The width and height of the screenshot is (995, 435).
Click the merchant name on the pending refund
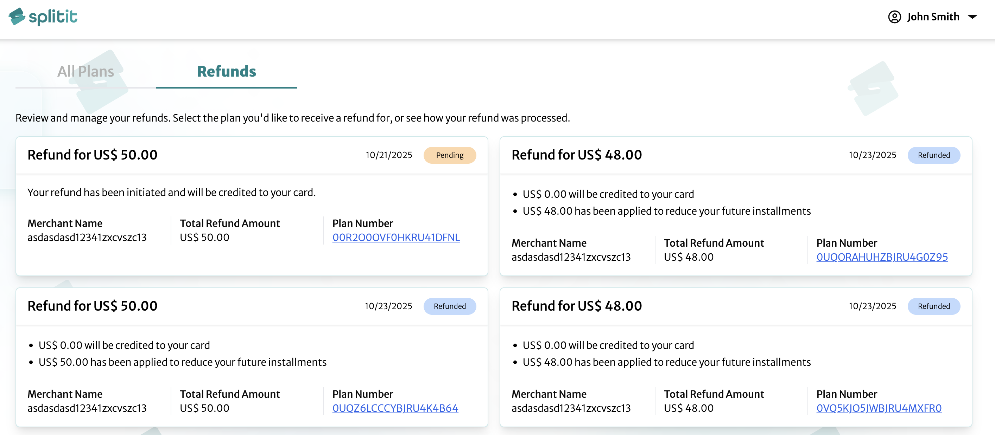(x=87, y=237)
